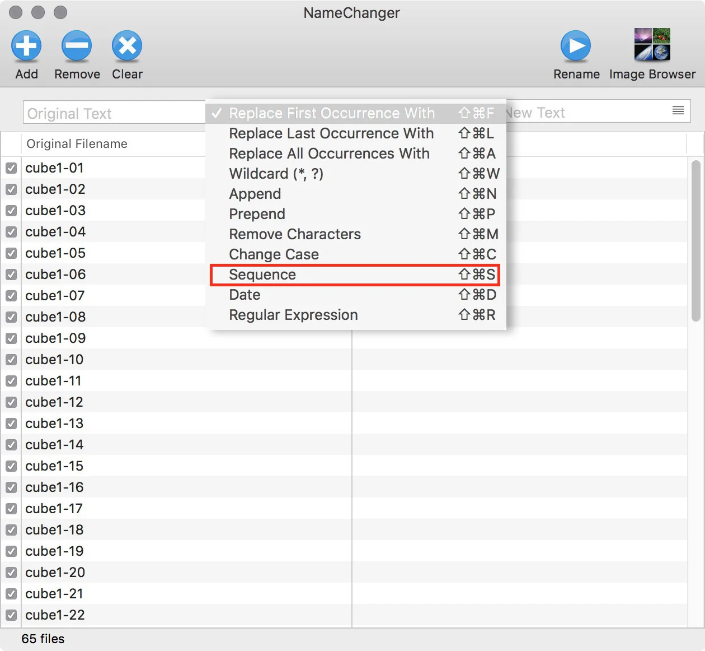
Task: Click the file list vertical scrollbar
Action: (696, 241)
